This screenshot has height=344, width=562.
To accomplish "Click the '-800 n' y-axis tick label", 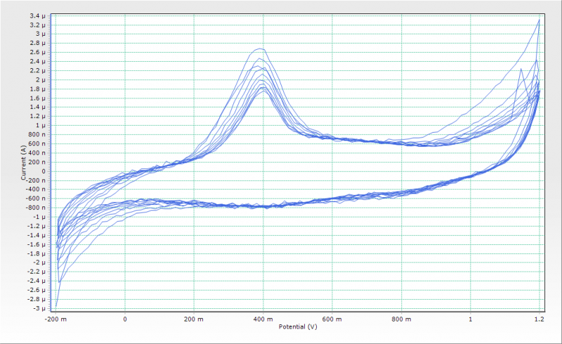I will tap(36, 208).
